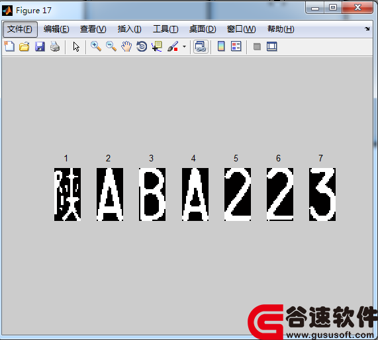The image size is (378, 340).
Task: Toggle Insert Colorbar in toolbar
Action: click(x=221, y=46)
